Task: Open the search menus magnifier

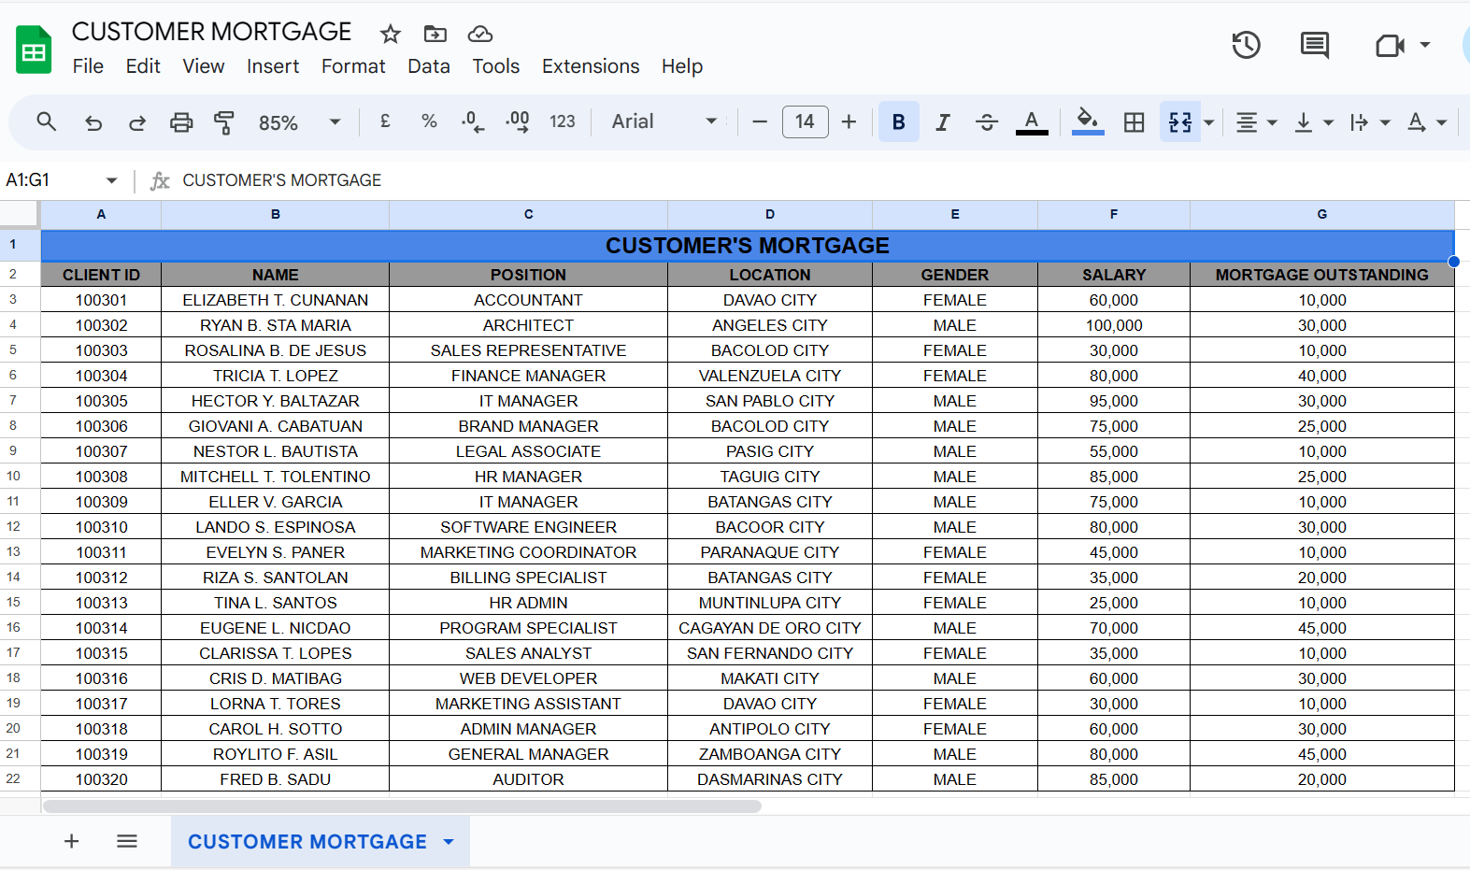Action: (46, 121)
